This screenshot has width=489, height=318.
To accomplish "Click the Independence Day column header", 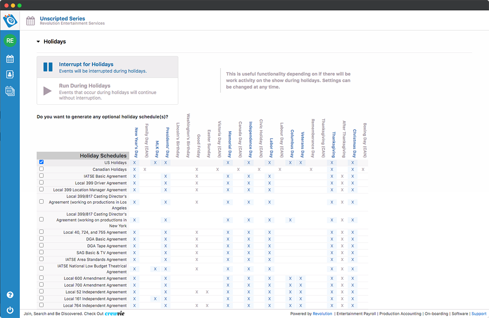I will click(x=251, y=140).
